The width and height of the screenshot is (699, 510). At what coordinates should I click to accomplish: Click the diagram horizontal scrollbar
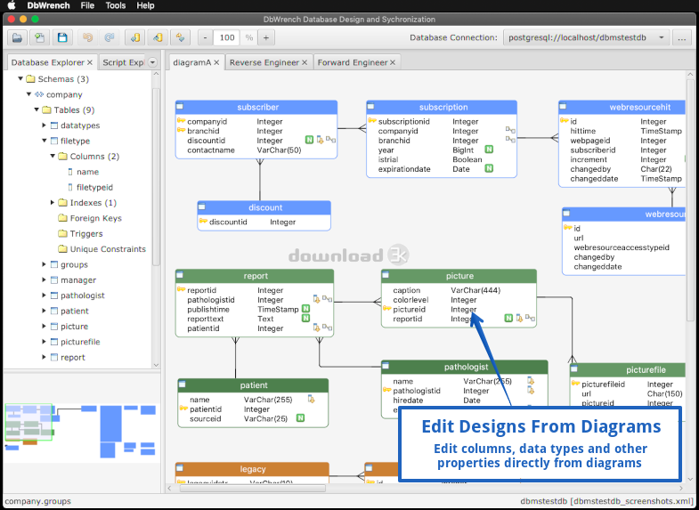click(252, 488)
